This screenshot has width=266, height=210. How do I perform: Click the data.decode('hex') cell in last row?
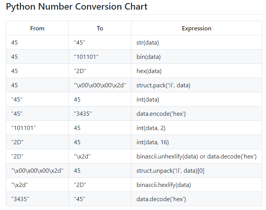tap(161, 199)
